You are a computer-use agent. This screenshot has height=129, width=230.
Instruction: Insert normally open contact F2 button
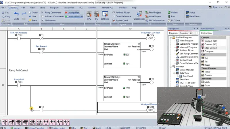pyautogui.click(x=5, y=122)
